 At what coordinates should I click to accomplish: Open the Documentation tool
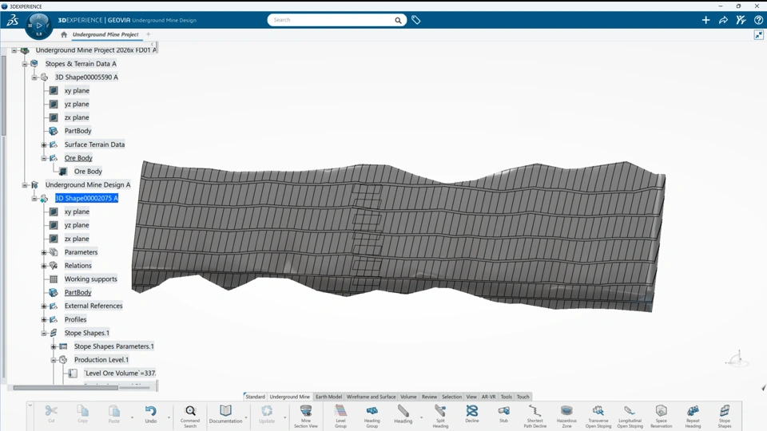225,414
